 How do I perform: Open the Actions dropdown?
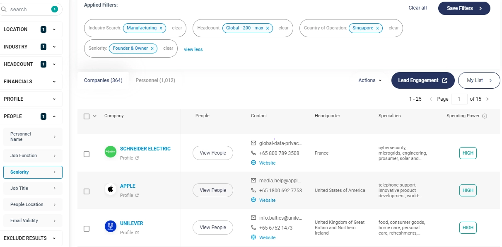pyautogui.click(x=370, y=80)
